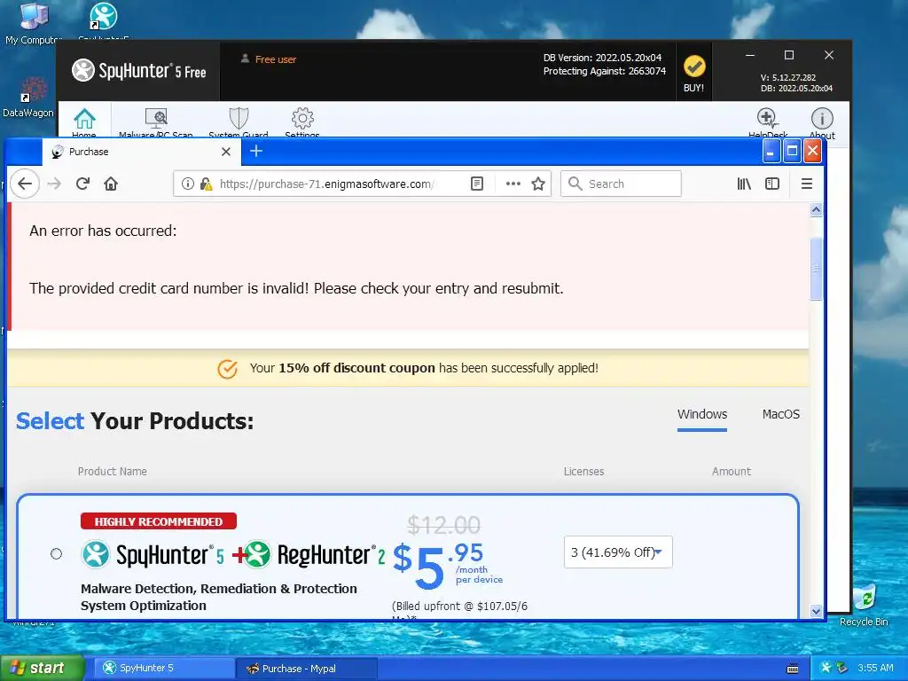Open browser Library icon
This screenshot has height=681, width=908.
(x=744, y=184)
